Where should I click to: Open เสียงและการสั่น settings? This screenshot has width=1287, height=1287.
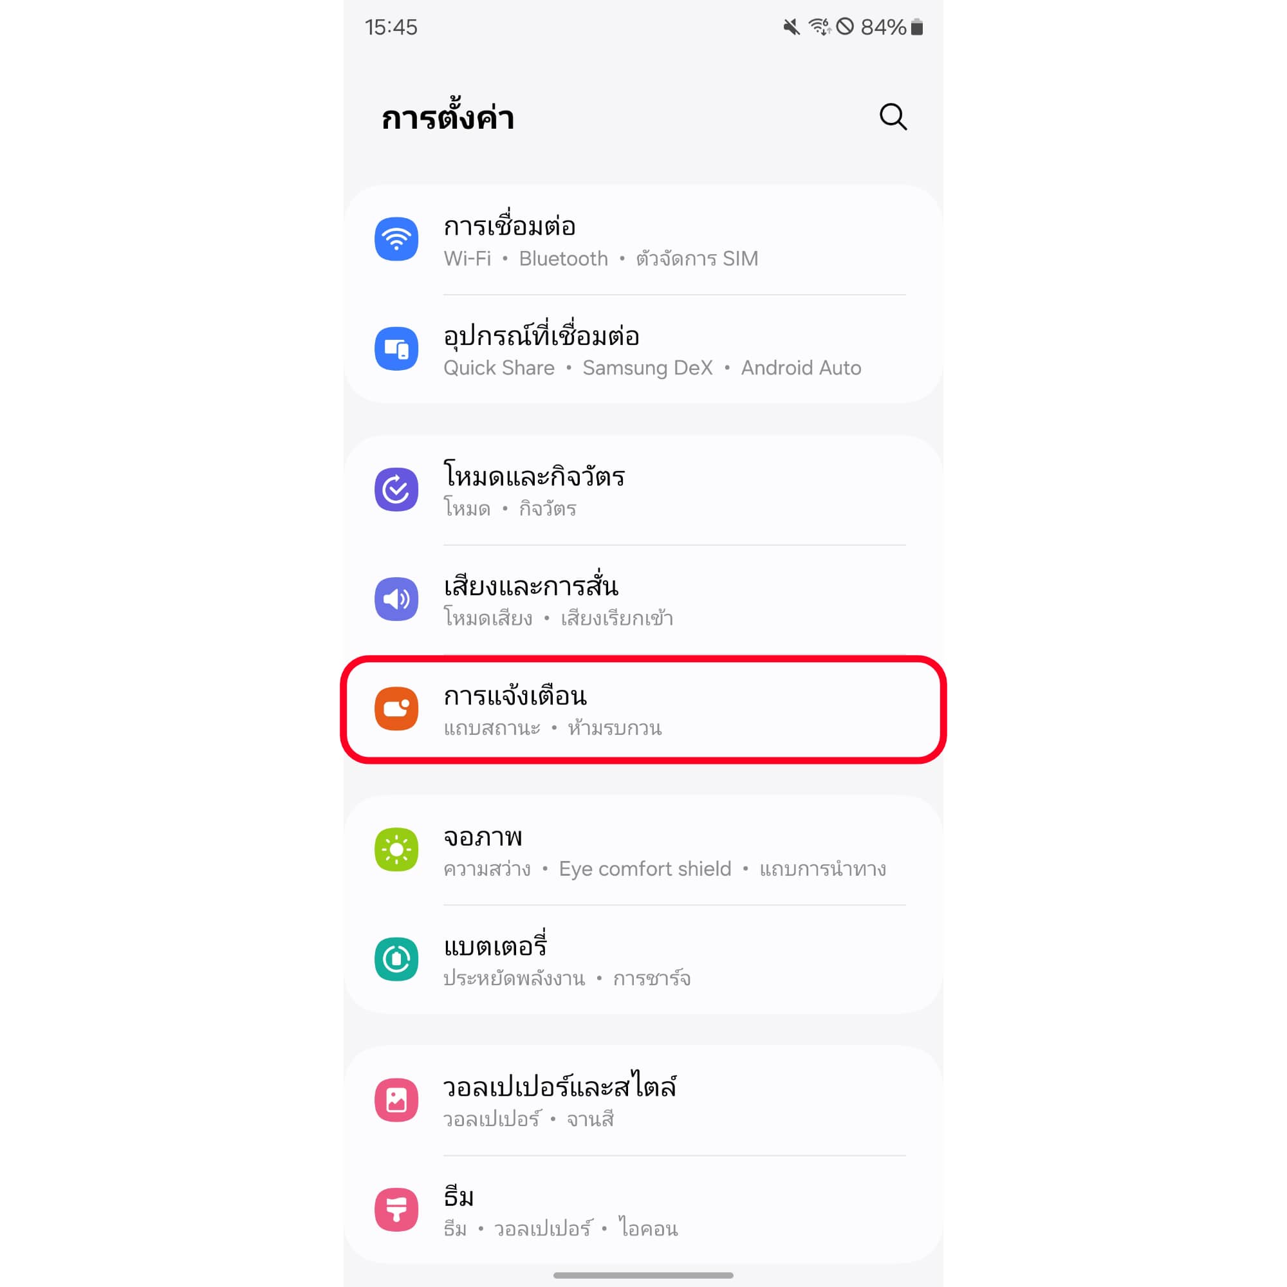click(643, 600)
